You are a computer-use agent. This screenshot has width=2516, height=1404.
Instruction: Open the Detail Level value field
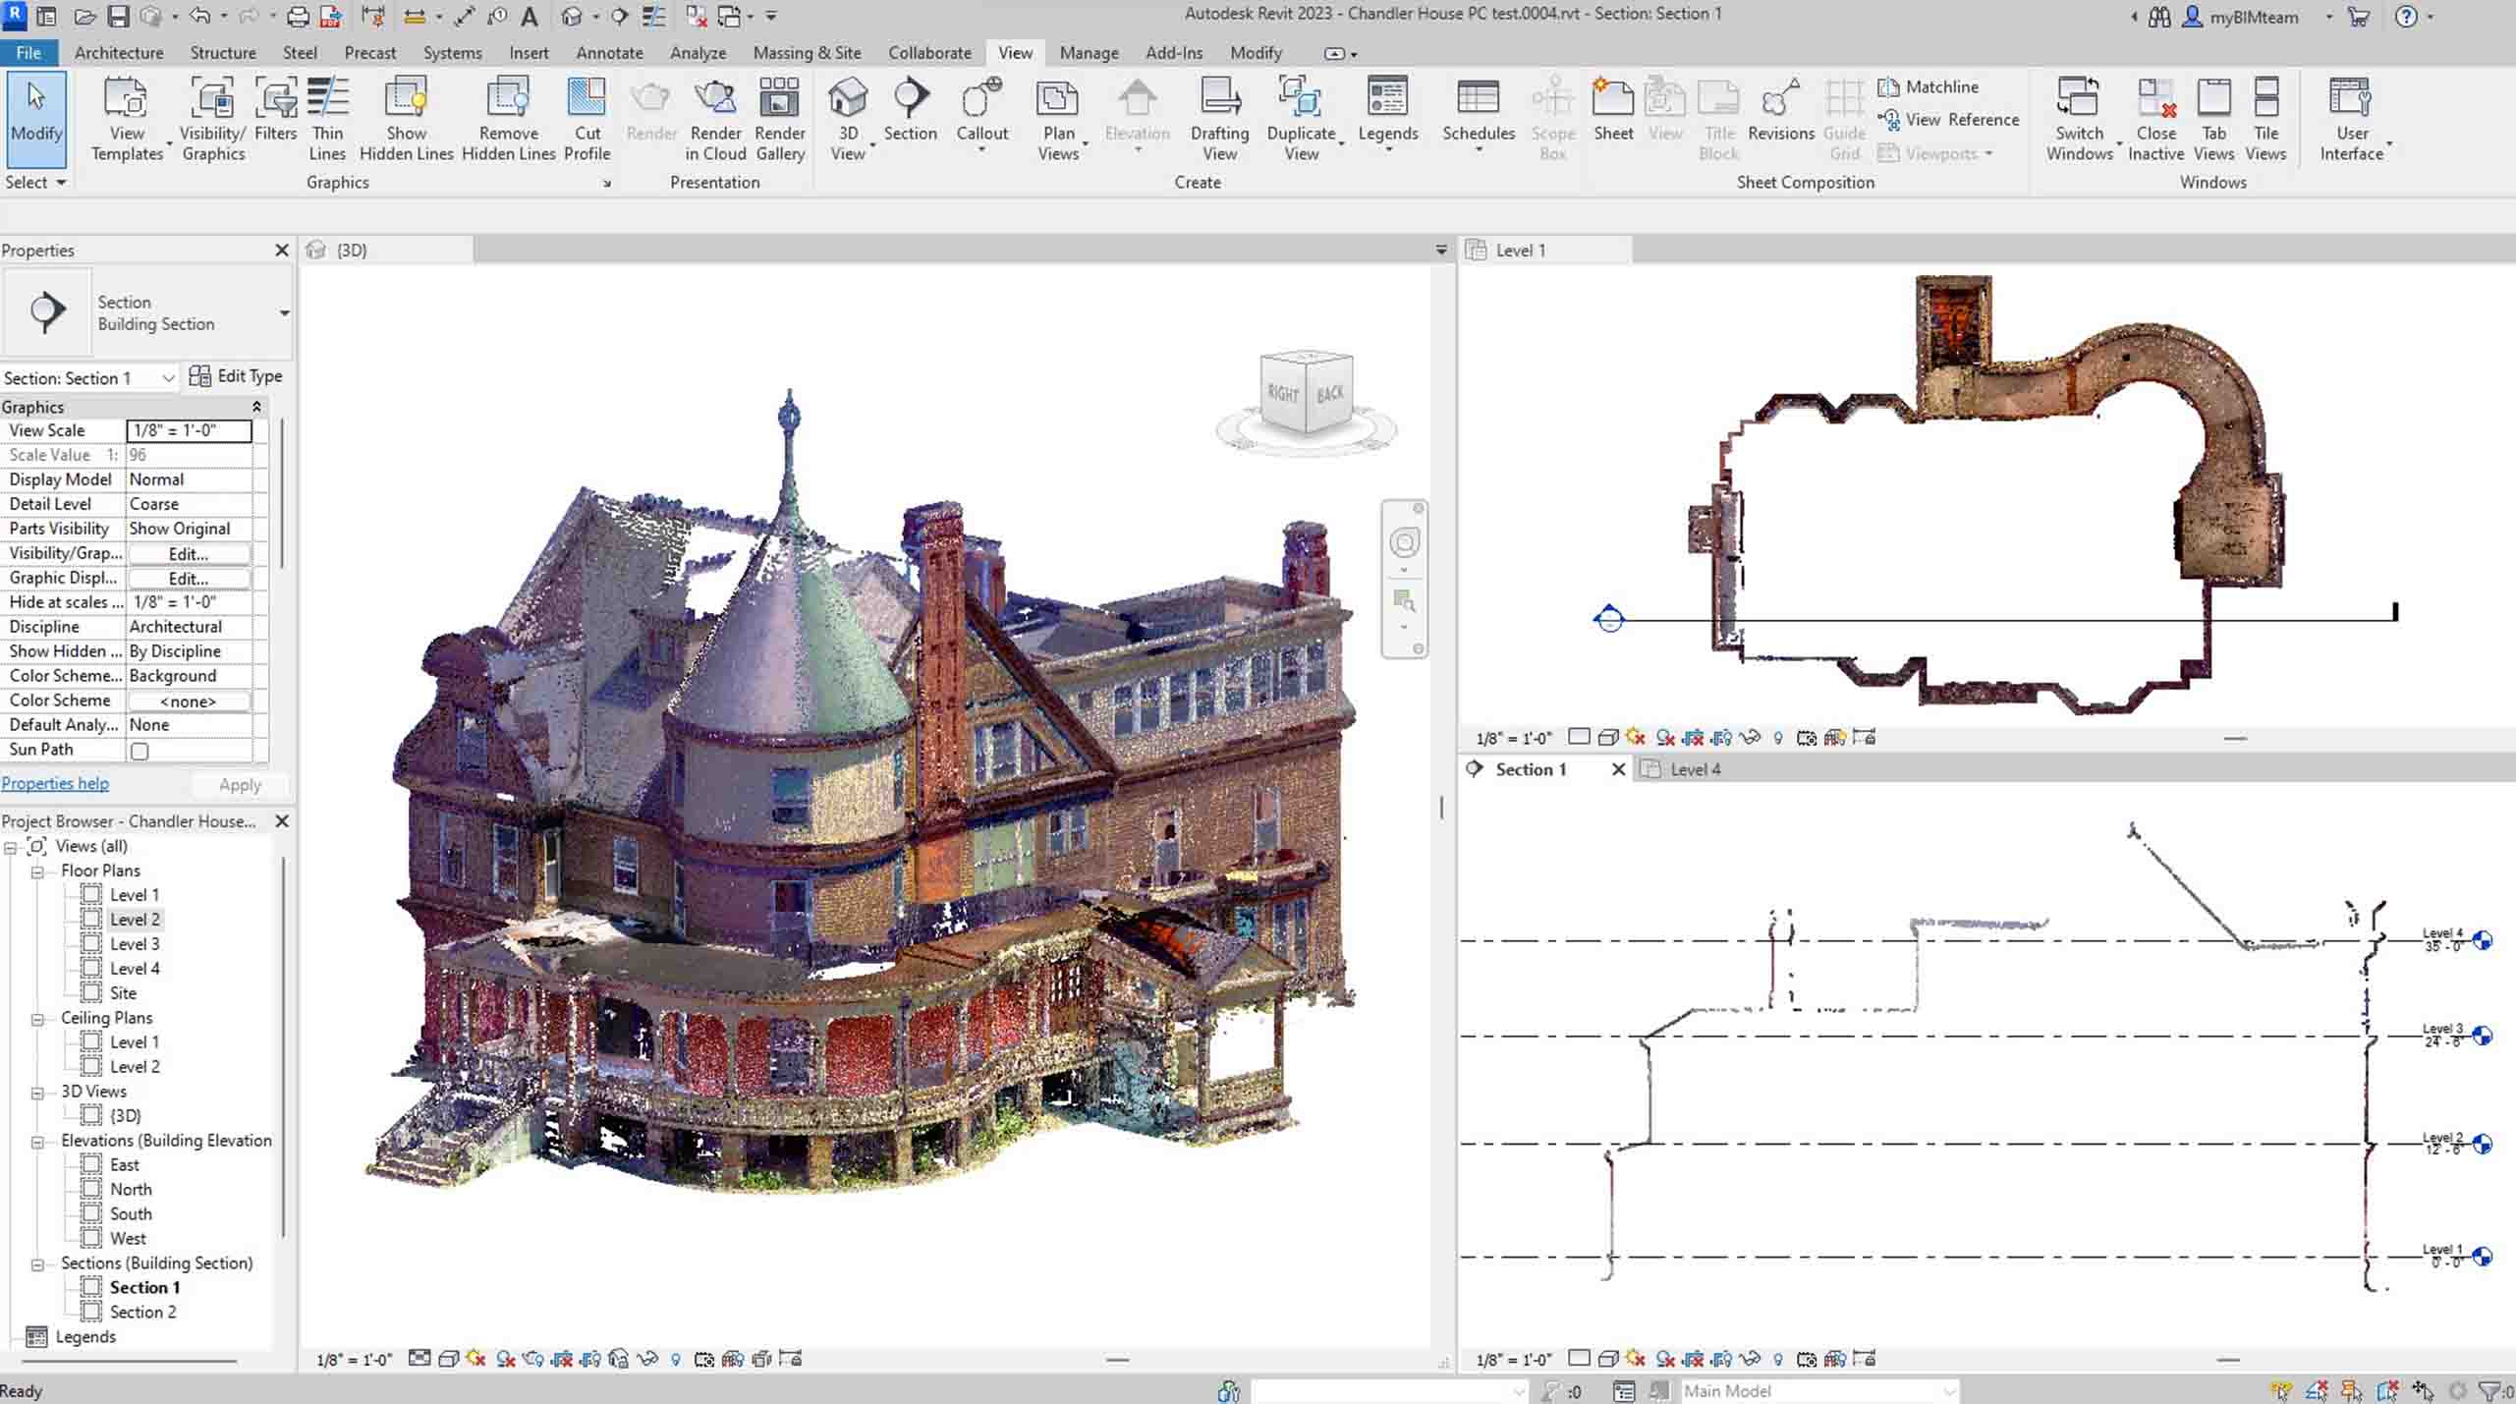(x=189, y=504)
